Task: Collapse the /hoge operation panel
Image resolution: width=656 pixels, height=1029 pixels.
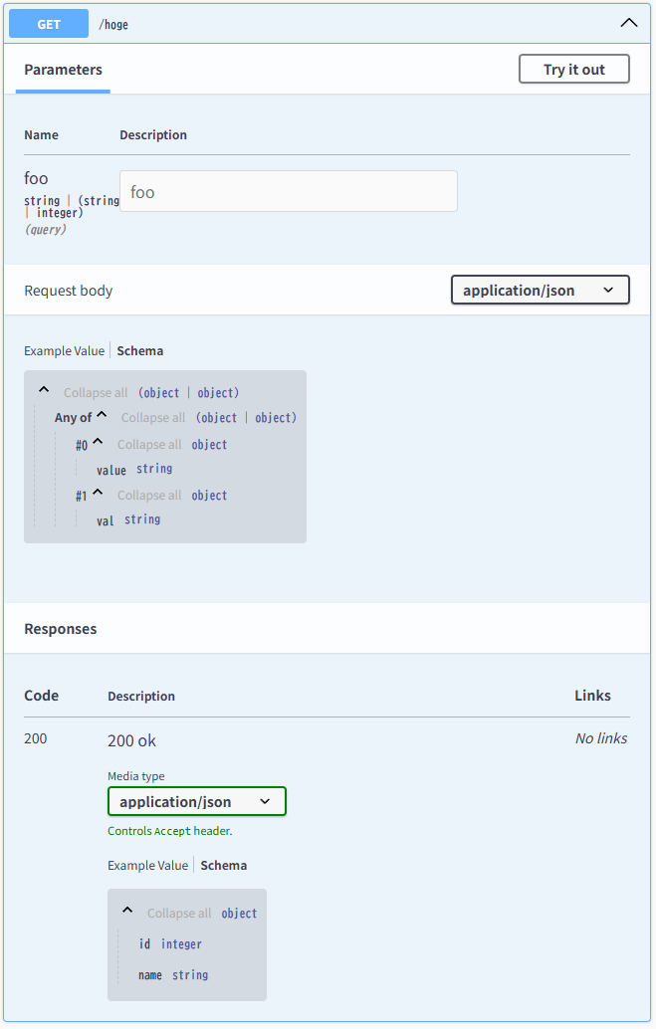Action: (x=628, y=22)
